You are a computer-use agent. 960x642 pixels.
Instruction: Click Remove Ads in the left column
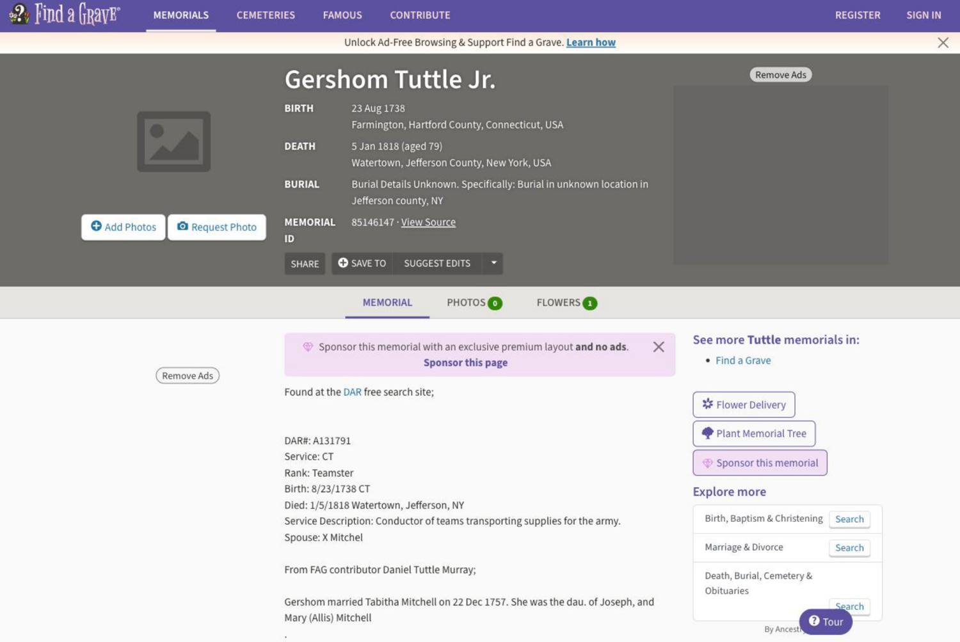[x=188, y=376]
